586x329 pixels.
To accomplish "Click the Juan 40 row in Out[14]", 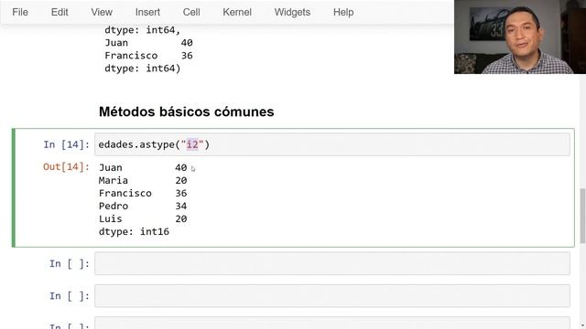I will (143, 168).
